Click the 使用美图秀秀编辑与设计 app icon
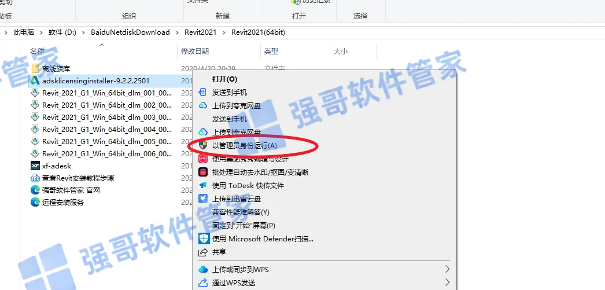The height and width of the screenshot is (290, 605). coord(203,159)
